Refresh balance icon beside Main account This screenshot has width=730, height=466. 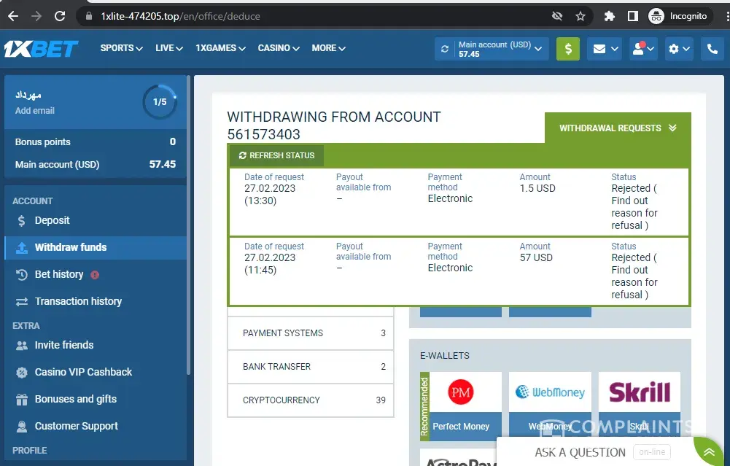tap(445, 49)
